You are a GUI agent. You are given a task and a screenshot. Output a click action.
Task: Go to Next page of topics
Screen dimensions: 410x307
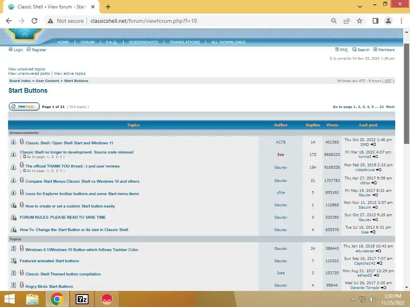coord(390,107)
